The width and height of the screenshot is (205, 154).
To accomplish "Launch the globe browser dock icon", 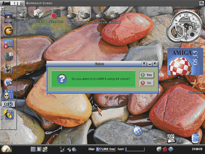I will pos(8,57).
